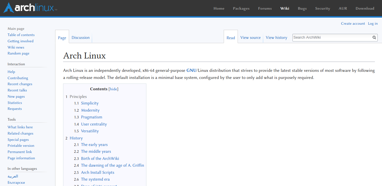Open Random page in sidebar
This screenshot has height=186, width=382.
tap(18, 53)
